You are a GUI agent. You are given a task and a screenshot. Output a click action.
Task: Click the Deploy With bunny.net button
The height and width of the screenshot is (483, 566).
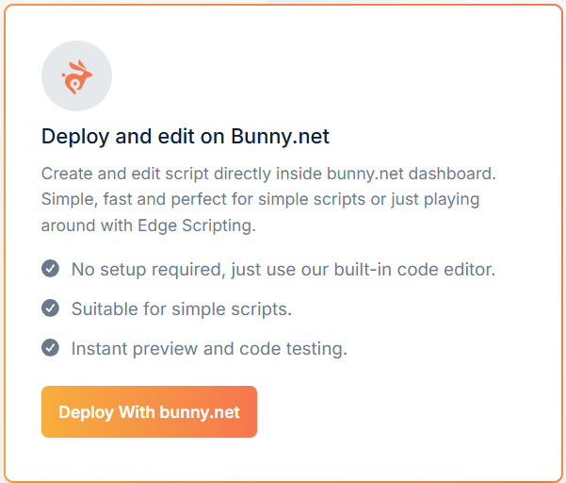point(149,412)
